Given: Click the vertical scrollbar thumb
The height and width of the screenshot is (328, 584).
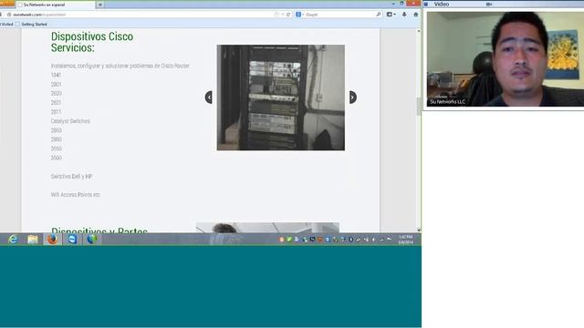Looking at the screenshot, I should (x=419, y=106).
